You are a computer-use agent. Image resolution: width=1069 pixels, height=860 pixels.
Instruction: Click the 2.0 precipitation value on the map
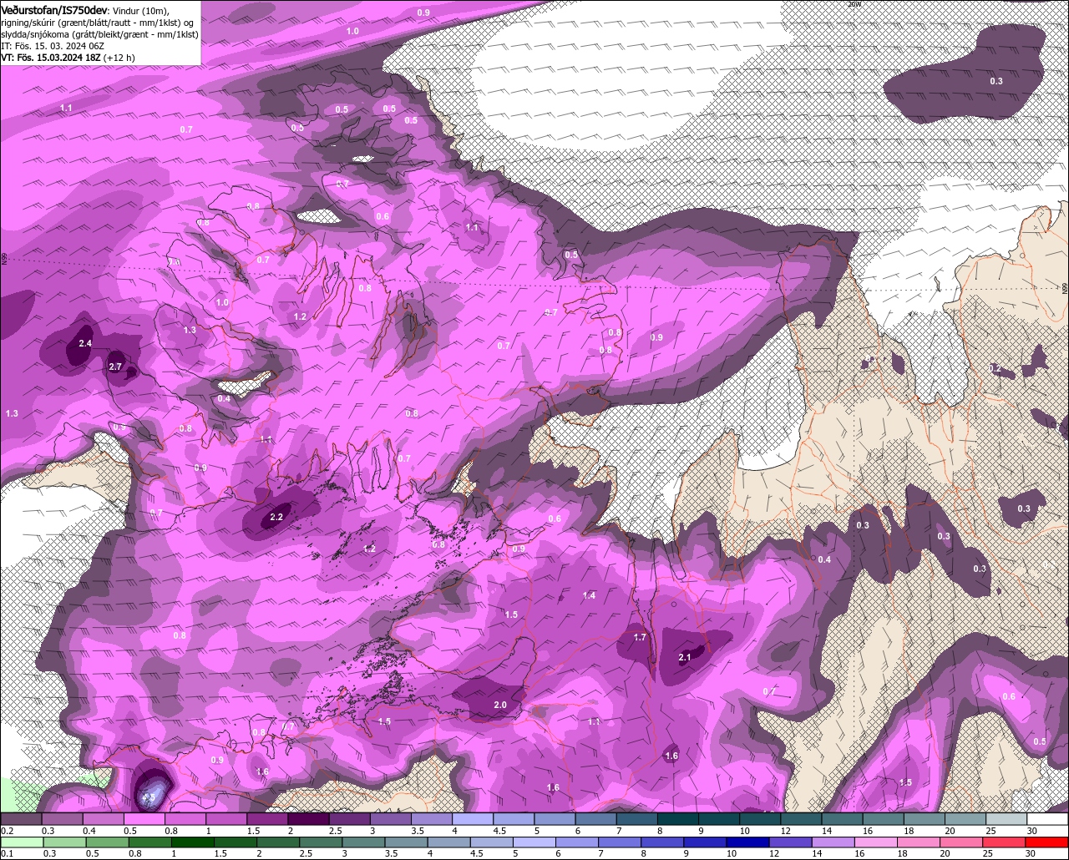pyautogui.click(x=500, y=706)
